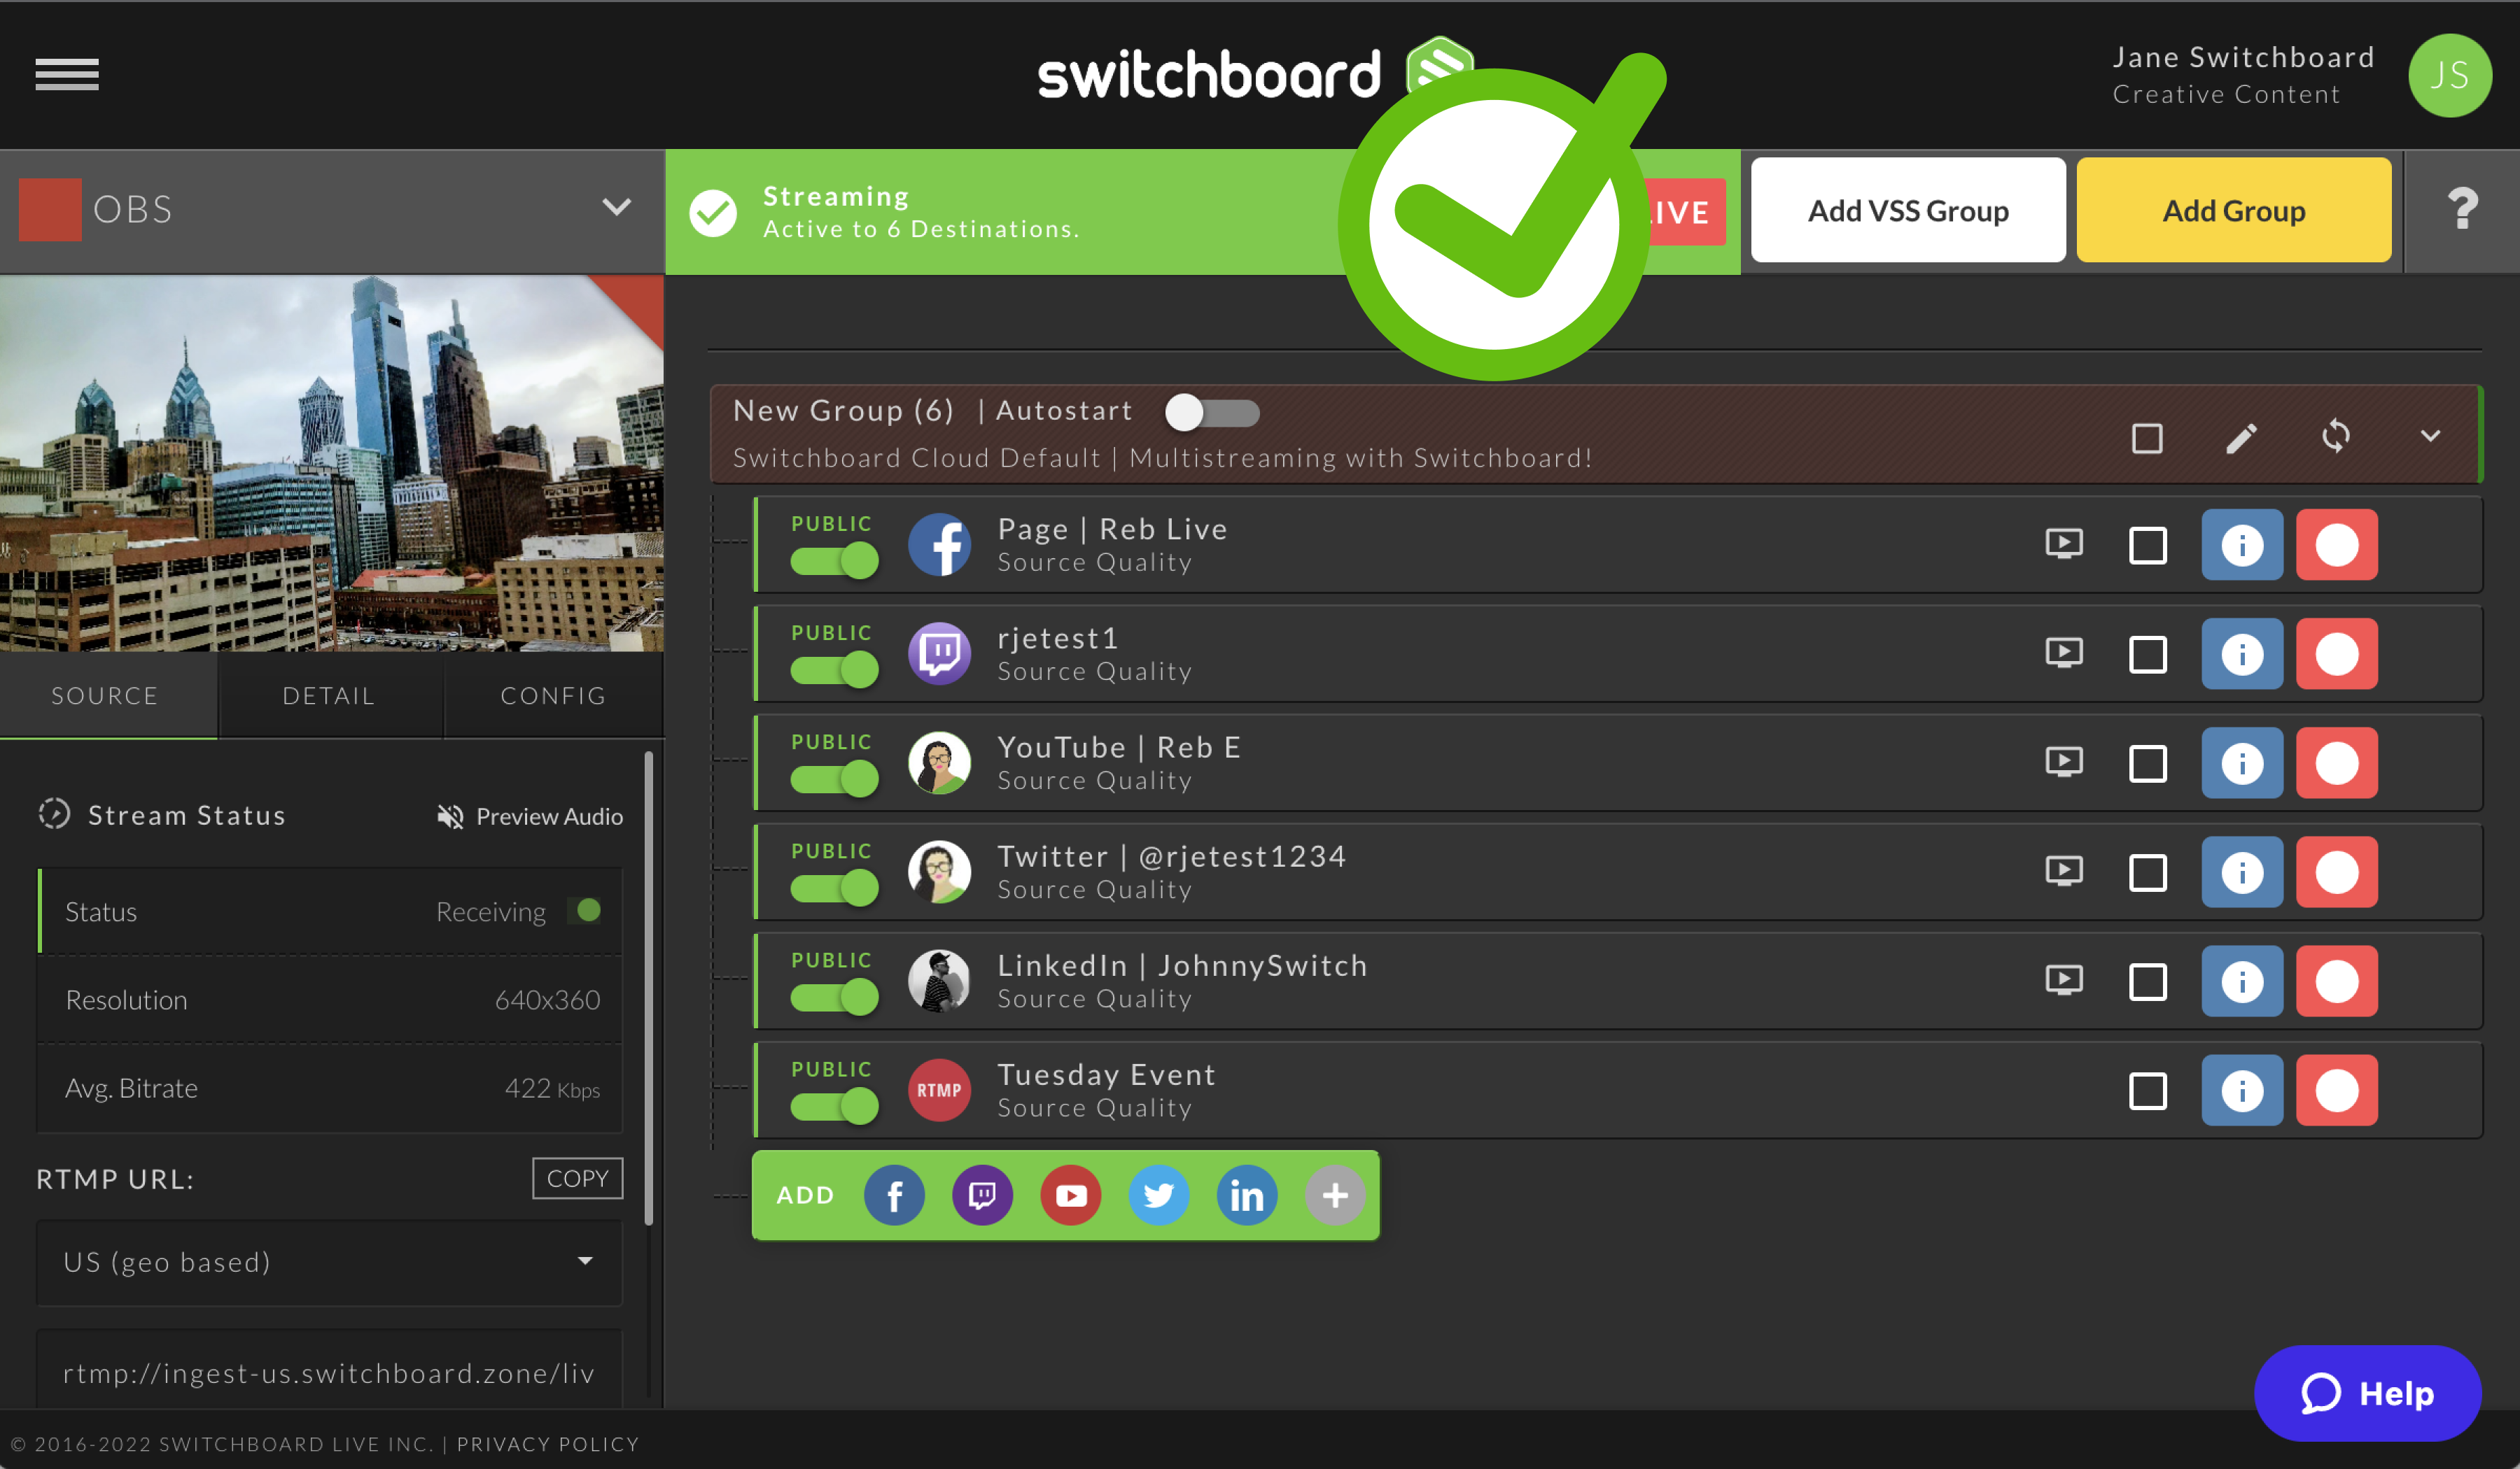
Task: Stop streaming to Twitter | @rjetest1234
Action: click(x=2336, y=872)
